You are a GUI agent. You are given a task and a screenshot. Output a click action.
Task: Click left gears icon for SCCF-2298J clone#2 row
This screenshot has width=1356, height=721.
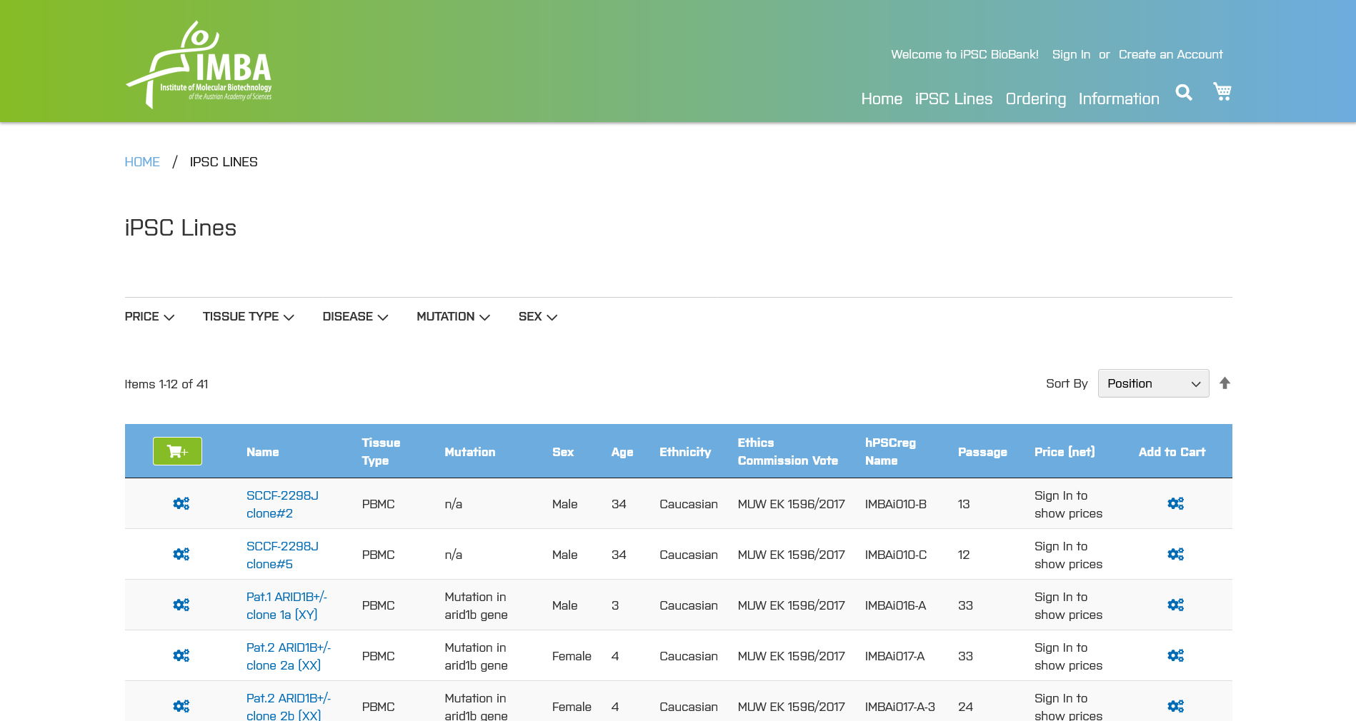pyautogui.click(x=181, y=504)
